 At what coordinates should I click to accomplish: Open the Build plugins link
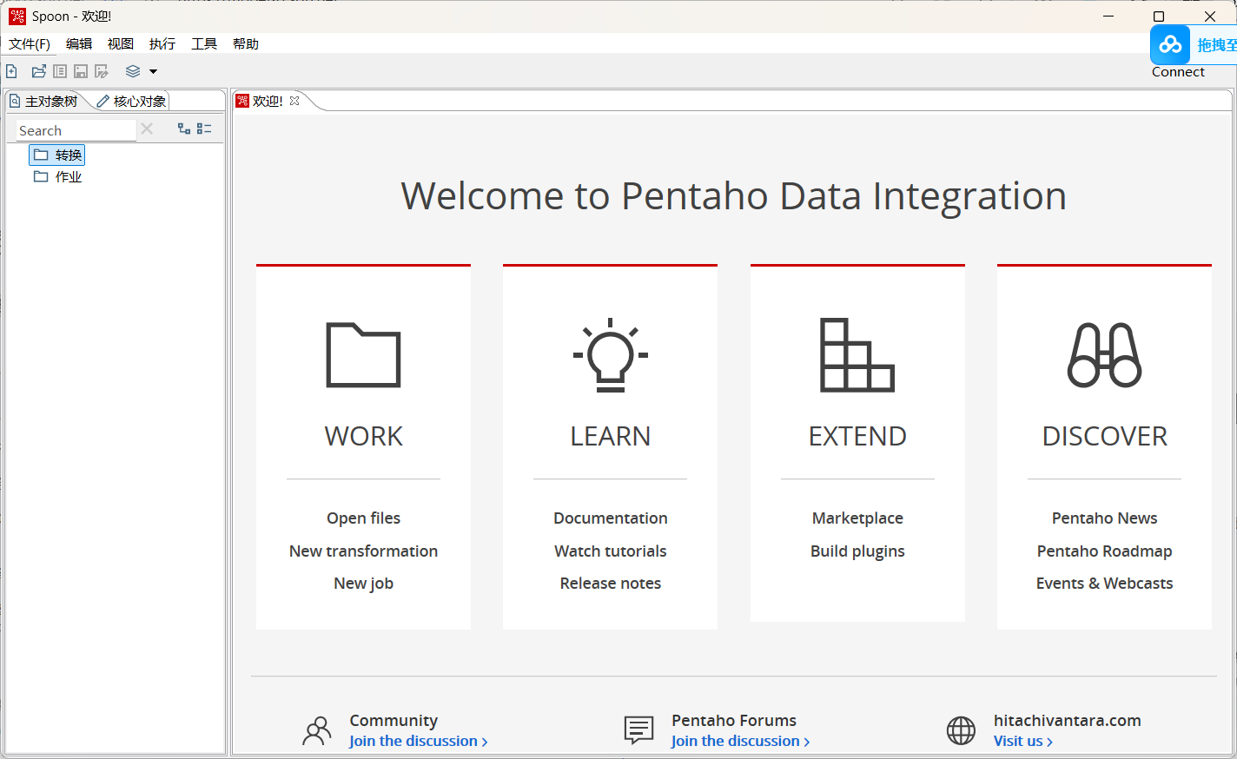point(857,551)
